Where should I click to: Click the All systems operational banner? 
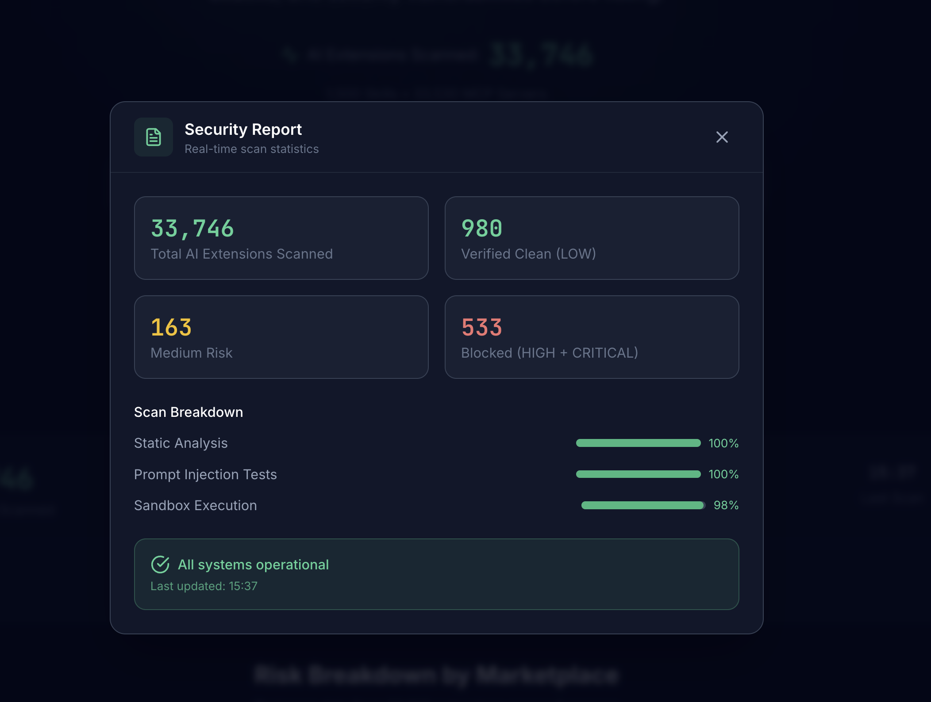point(436,574)
